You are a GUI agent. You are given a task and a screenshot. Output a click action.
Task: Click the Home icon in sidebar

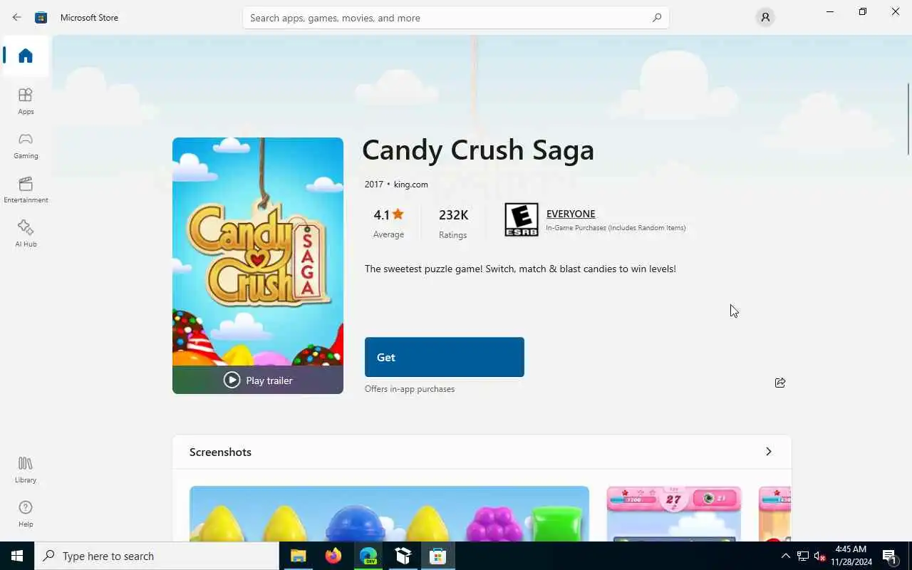pyautogui.click(x=26, y=56)
